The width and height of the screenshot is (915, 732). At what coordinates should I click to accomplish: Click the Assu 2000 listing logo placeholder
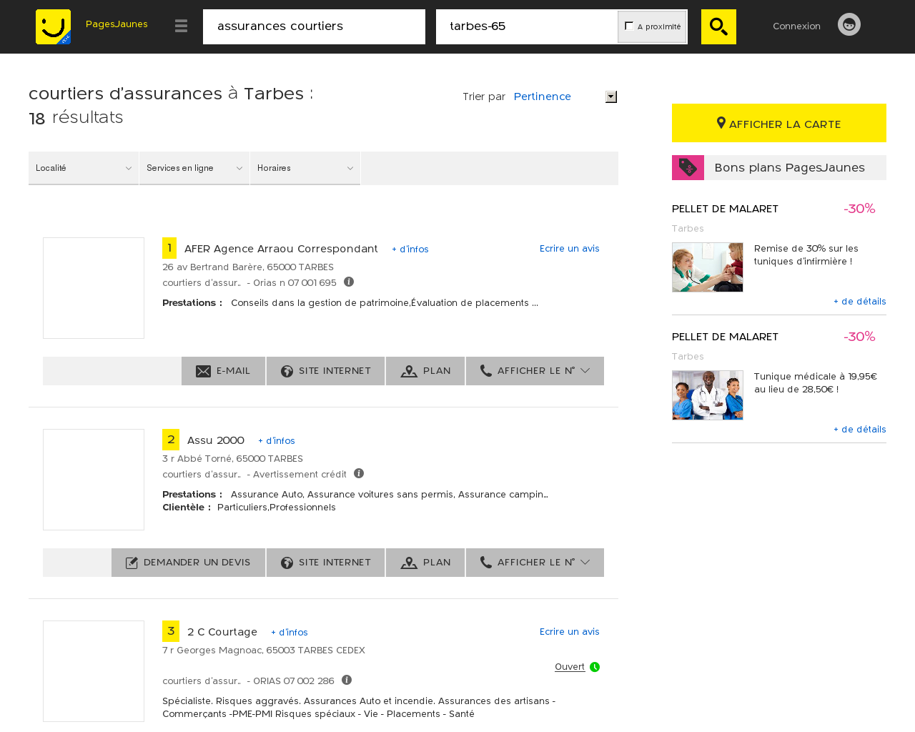(94, 480)
